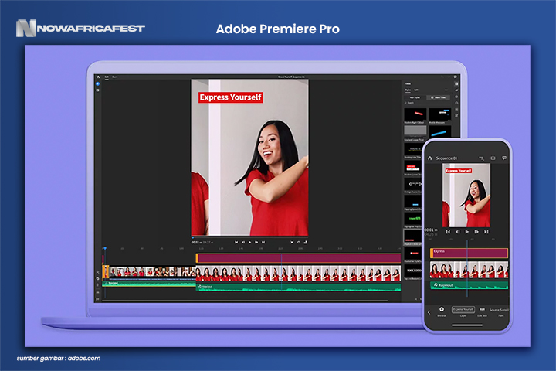The width and height of the screenshot is (556, 371).
Task: Click the blue add media plus button
Action: tap(98, 83)
